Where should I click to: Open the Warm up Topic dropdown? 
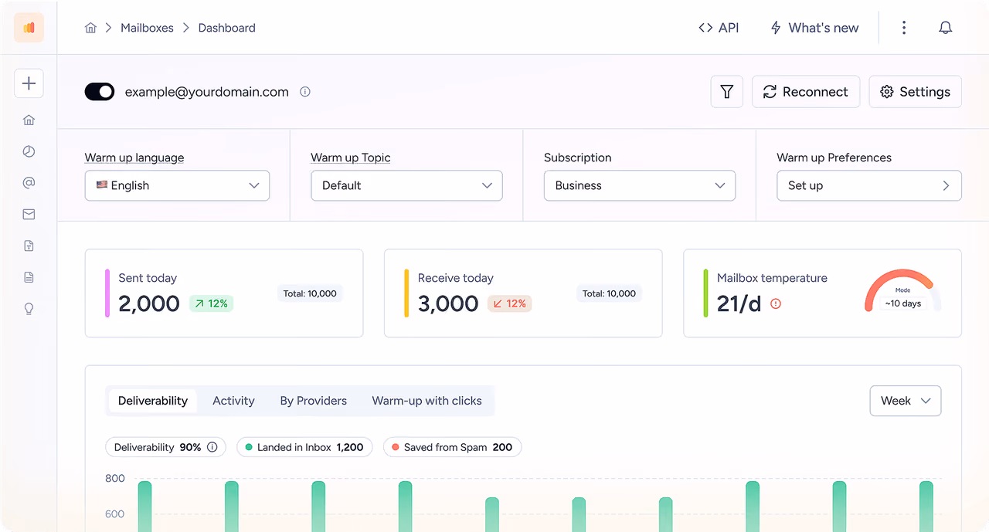tap(406, 185)
